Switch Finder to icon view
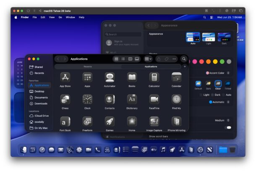256x171 pixels. [x=116, y=59]
